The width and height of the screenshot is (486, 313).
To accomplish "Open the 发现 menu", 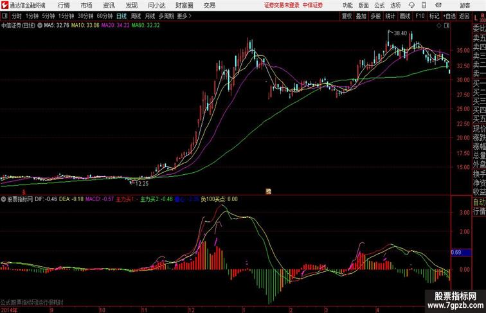I will 131,5.
